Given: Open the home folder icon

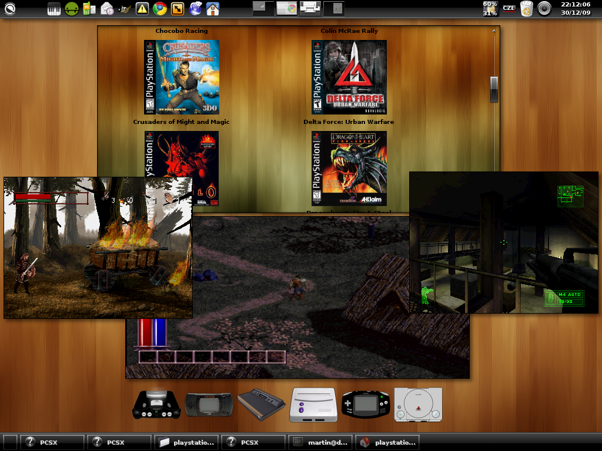Looking at the screenshot, I should point(213,9).
